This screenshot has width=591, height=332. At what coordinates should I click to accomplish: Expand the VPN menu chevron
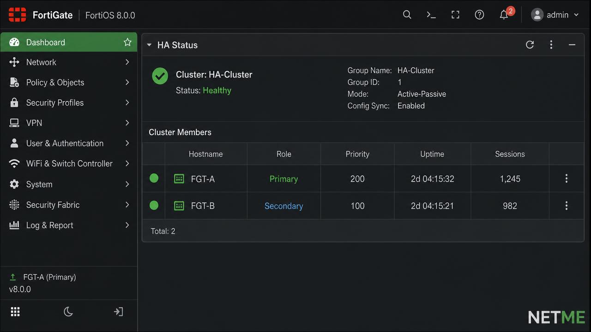pos(127,123)
